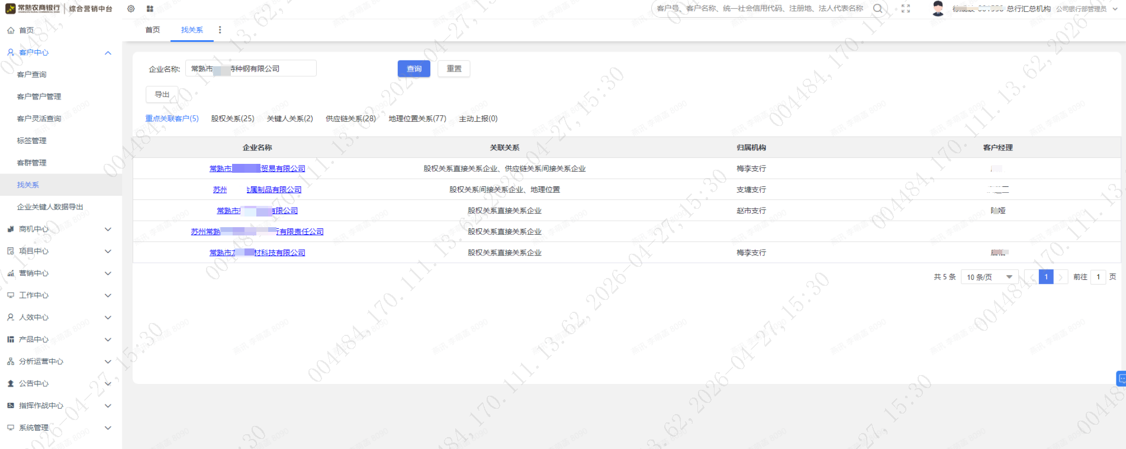Image resolution: width=1126 pixels, height=449 pixels.
Task: Select the 股权关系(25) tab
Action: [x=233, y=118]
